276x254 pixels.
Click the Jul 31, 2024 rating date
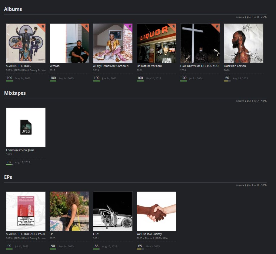(196, 78)
